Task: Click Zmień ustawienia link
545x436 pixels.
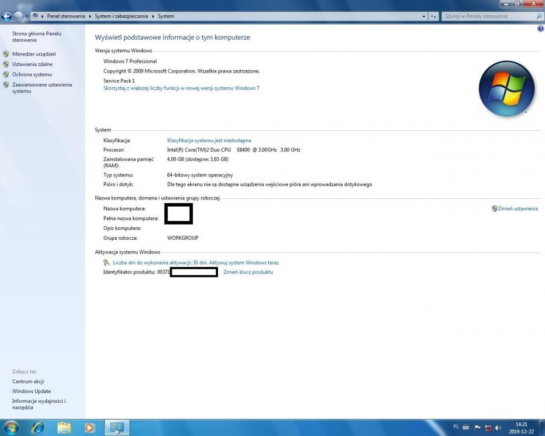Action: click(517, 209)
